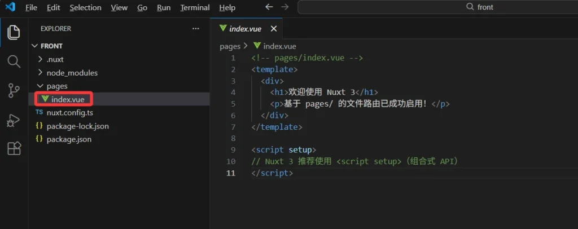Click the back navigation arrow
Screen dimensions: 578x229
269,7
